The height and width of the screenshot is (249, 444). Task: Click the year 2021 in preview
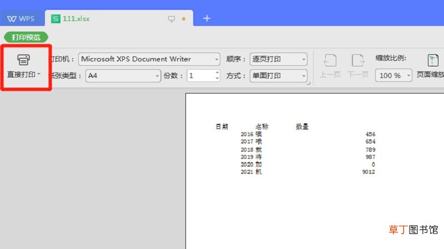247,172
